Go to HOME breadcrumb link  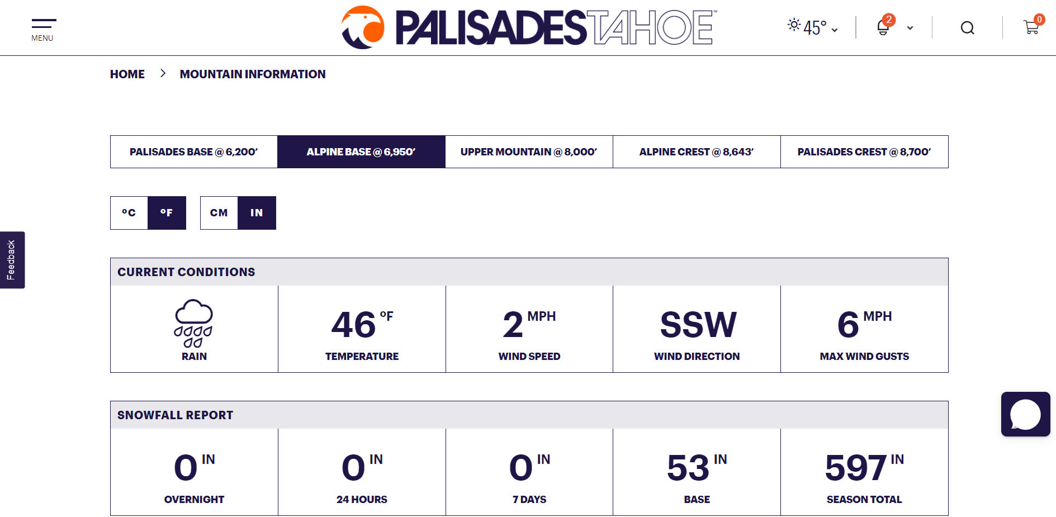click(x=127, y=74)
